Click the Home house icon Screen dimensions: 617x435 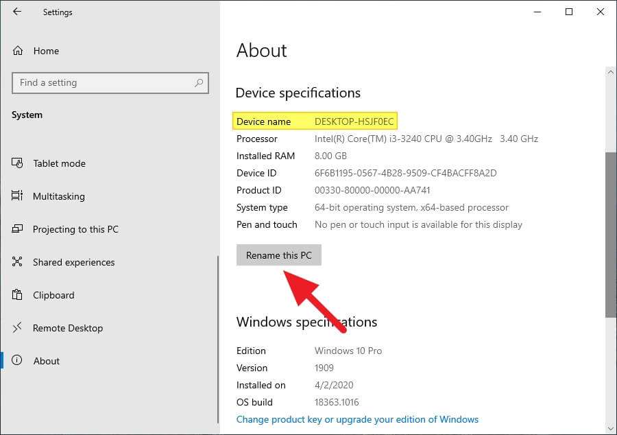(x=18, y=51)
